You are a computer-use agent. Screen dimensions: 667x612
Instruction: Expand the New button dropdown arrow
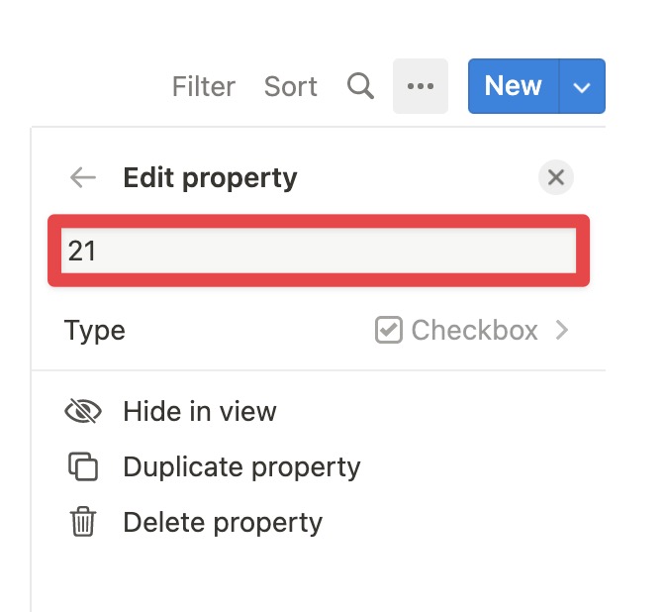point(582,86)
